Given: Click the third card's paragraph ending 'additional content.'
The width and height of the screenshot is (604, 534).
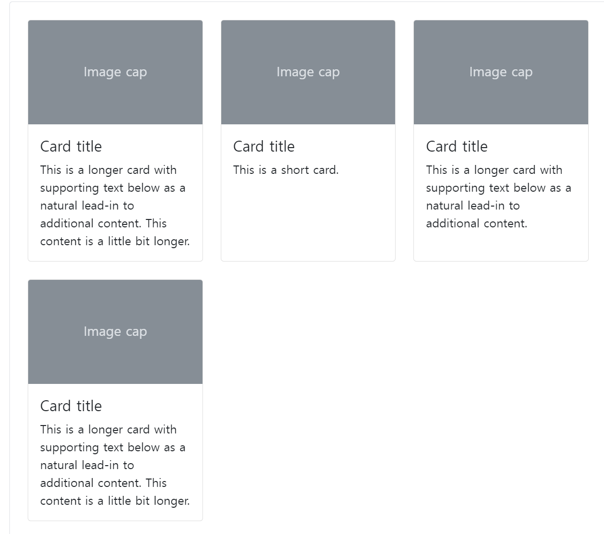Looking at the screenshot, I should pyautogui.click(x=499, y=197).
